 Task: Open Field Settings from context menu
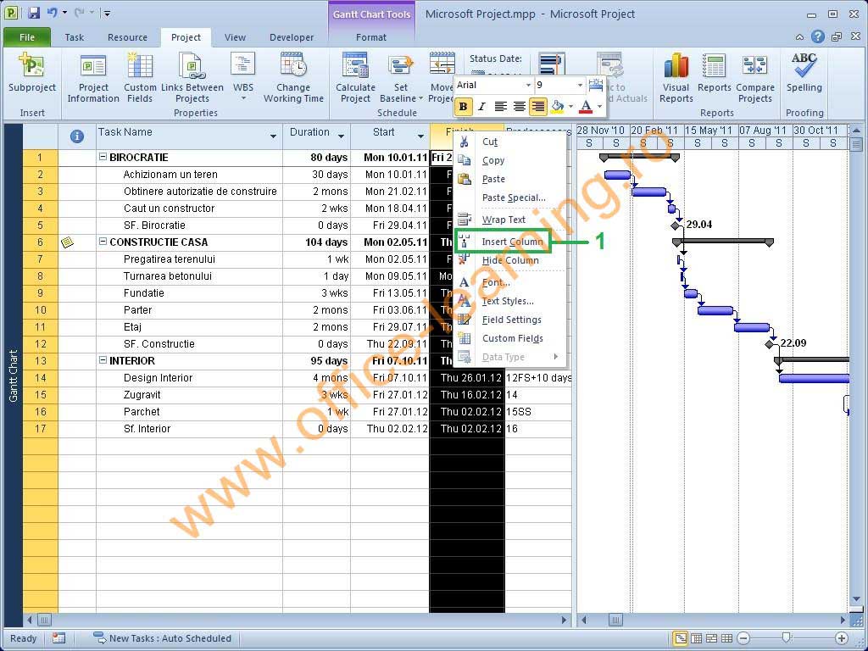click(x=509, y=320)
